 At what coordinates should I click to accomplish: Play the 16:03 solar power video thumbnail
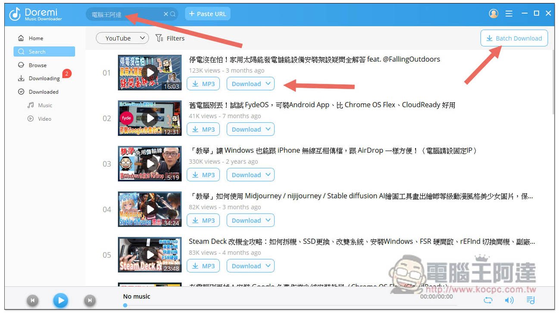point(150,72)
